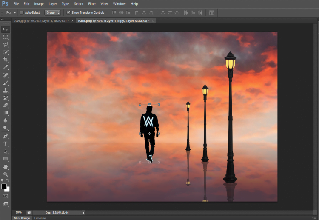Open the Timeline panel tab

(40, 218)
